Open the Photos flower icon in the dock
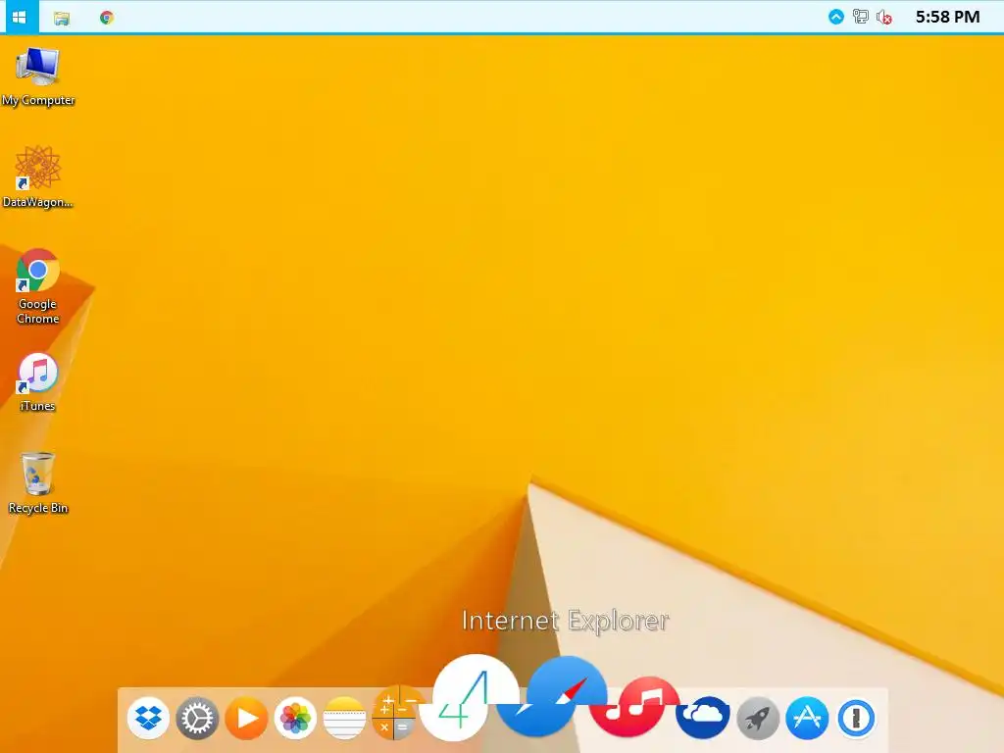This screenshot has width=1004, height=753. coord(295,718)
